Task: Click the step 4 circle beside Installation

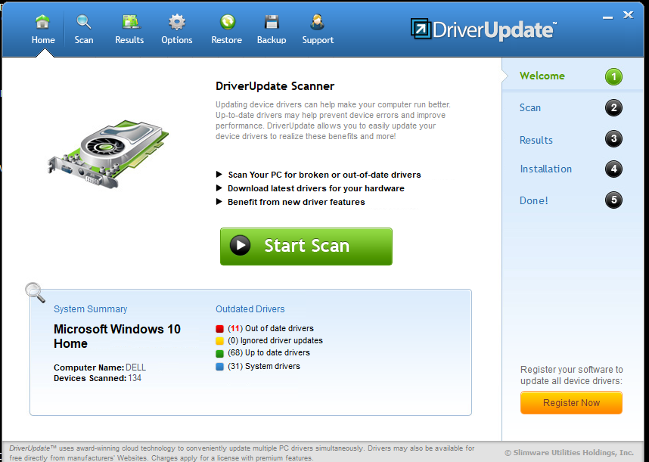Action: click(613, 169)
